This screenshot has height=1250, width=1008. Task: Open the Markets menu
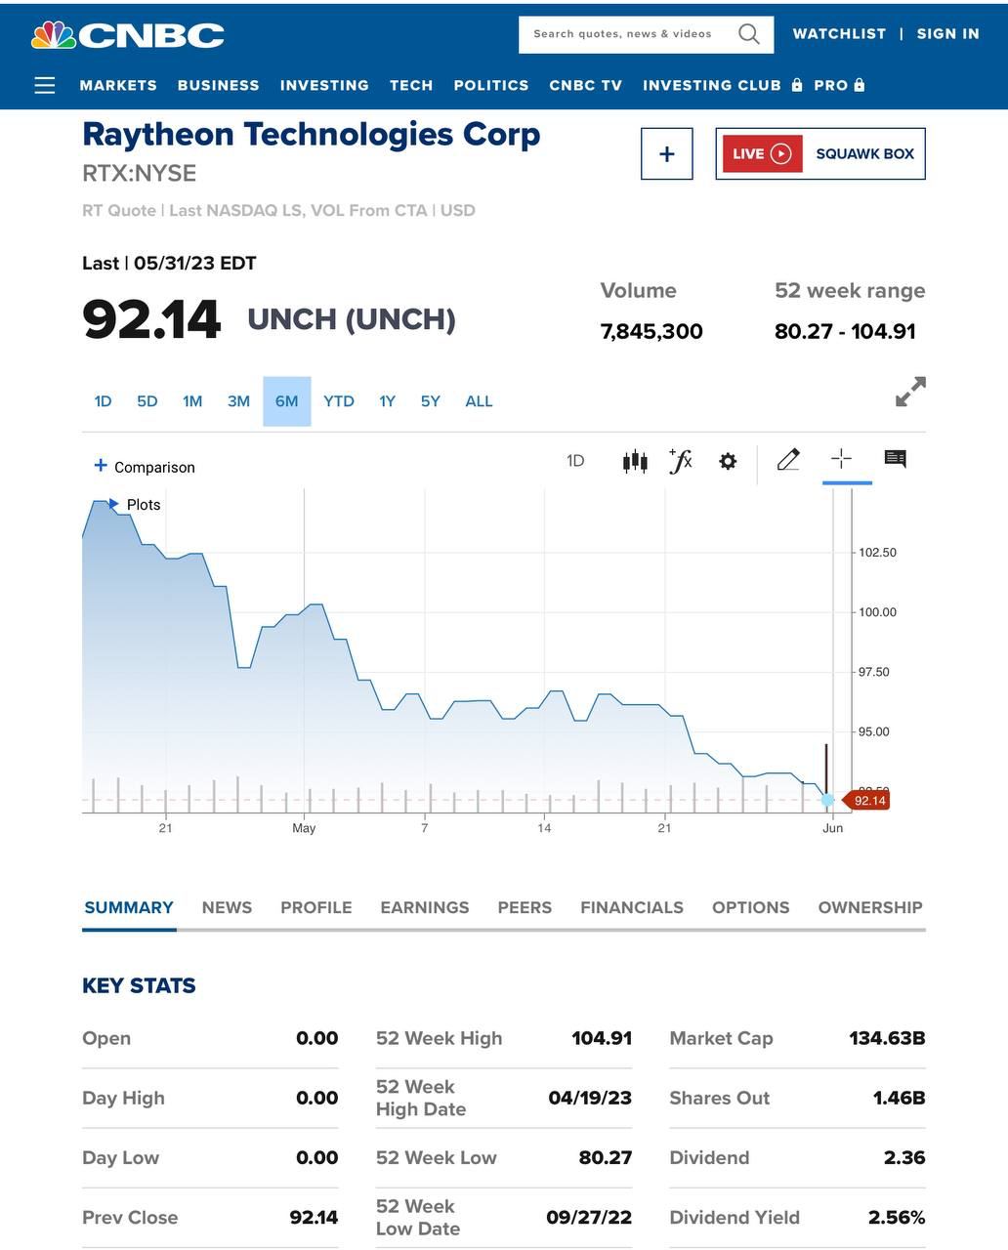(x=118, y=85)
